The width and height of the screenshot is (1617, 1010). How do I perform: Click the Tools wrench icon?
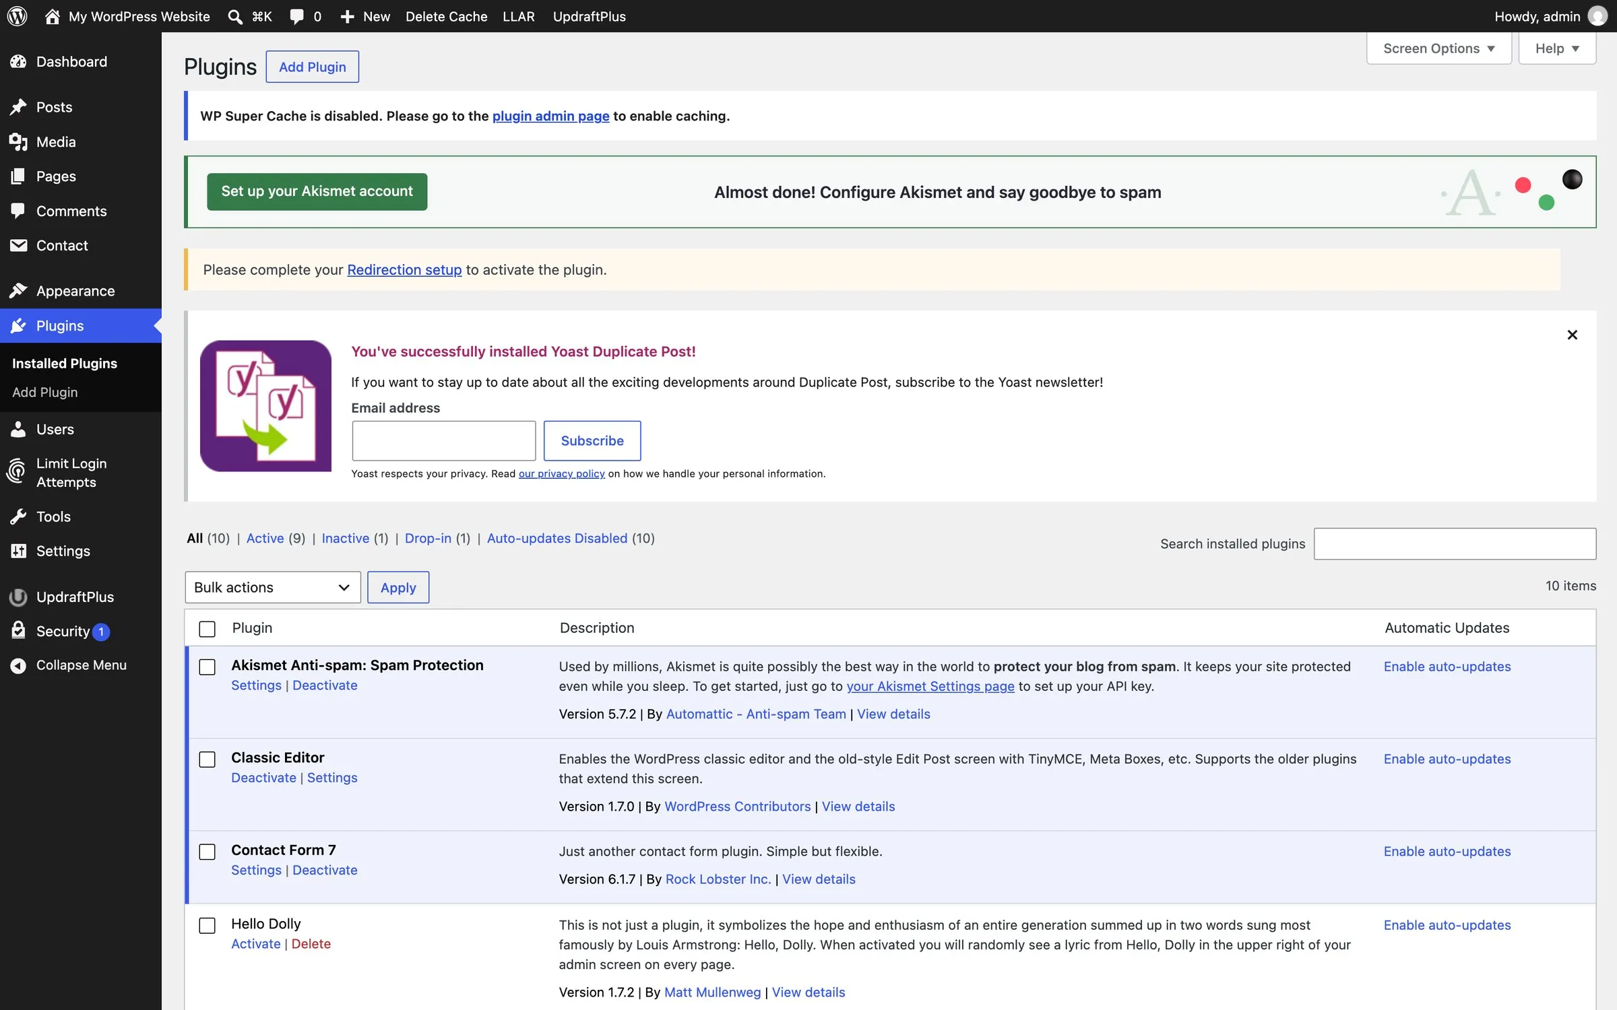[18, 516]
